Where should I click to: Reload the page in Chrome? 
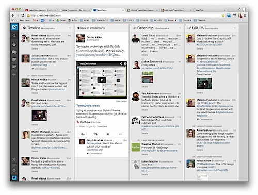[23, 15]
